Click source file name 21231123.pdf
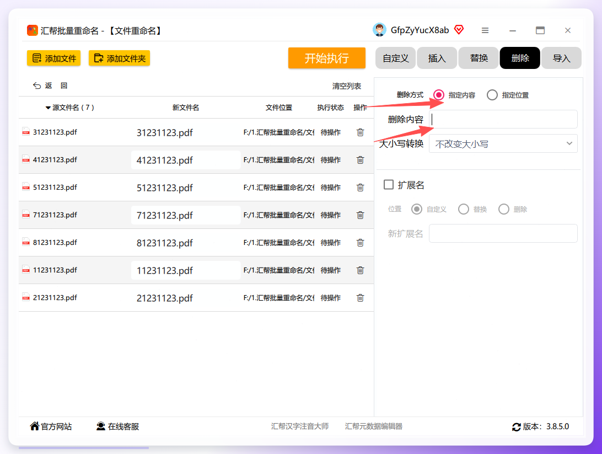The image size is (602, 454). tap(55, 298)
